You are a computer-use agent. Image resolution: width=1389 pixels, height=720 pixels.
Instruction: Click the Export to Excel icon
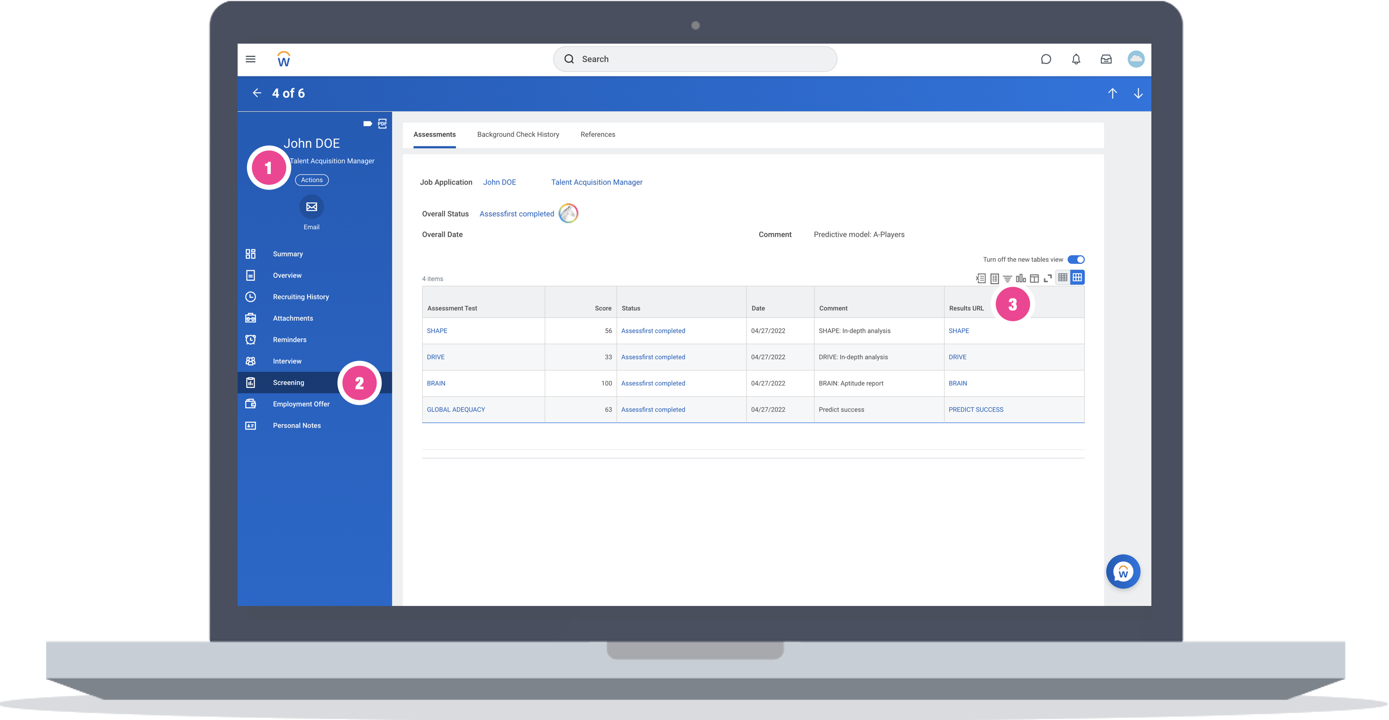980,278
